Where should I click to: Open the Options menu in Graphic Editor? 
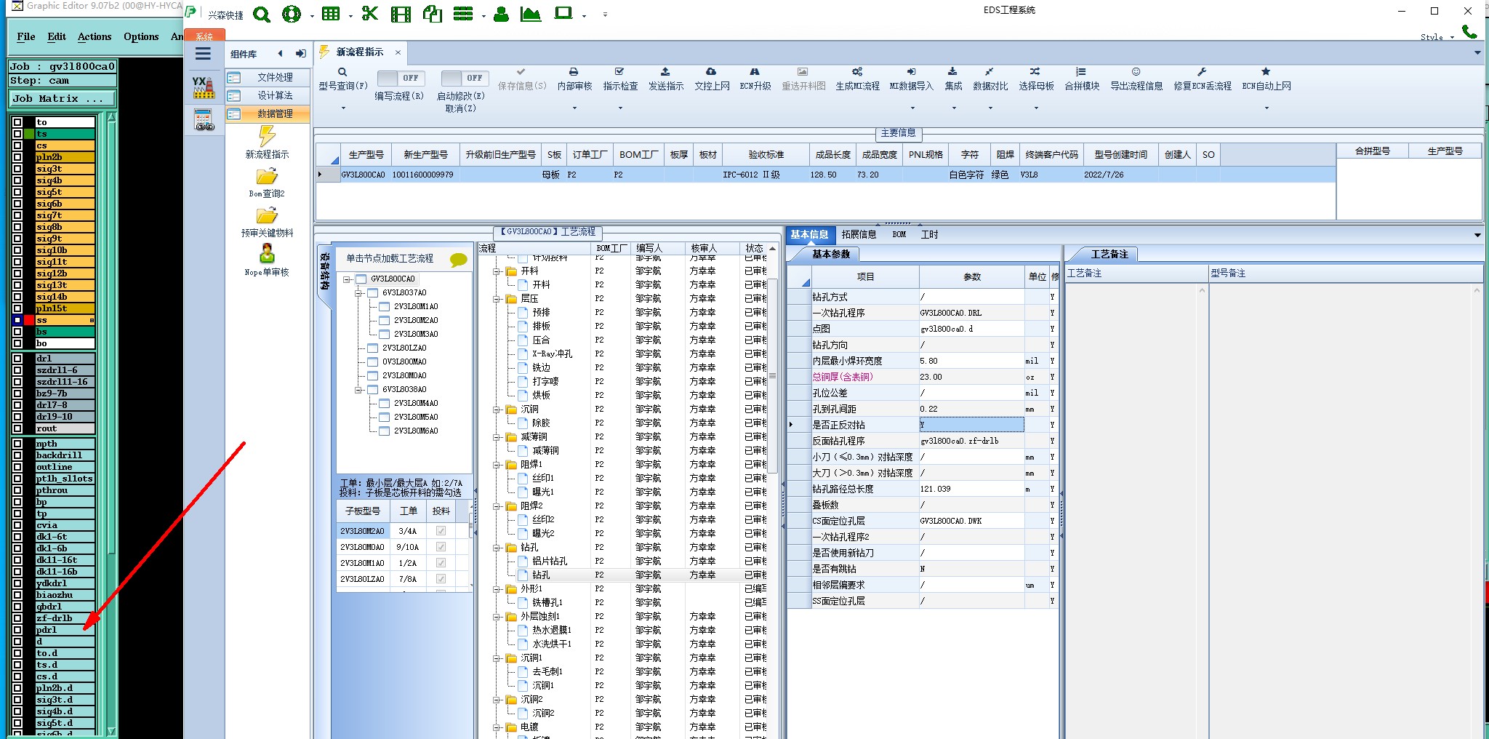[x=141, y=36]
